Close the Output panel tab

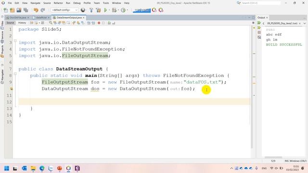click(267, 18)
